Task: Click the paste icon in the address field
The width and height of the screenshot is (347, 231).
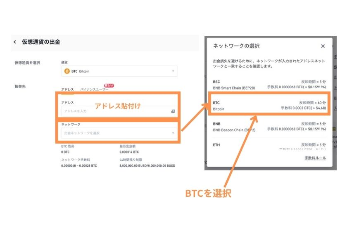Action: (173, 111)
